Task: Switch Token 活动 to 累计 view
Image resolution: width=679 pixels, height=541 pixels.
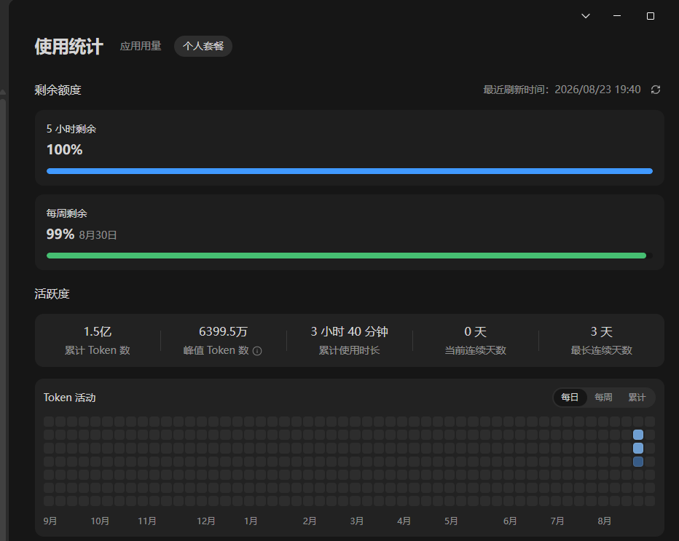Action: click(x=637, y=398)
